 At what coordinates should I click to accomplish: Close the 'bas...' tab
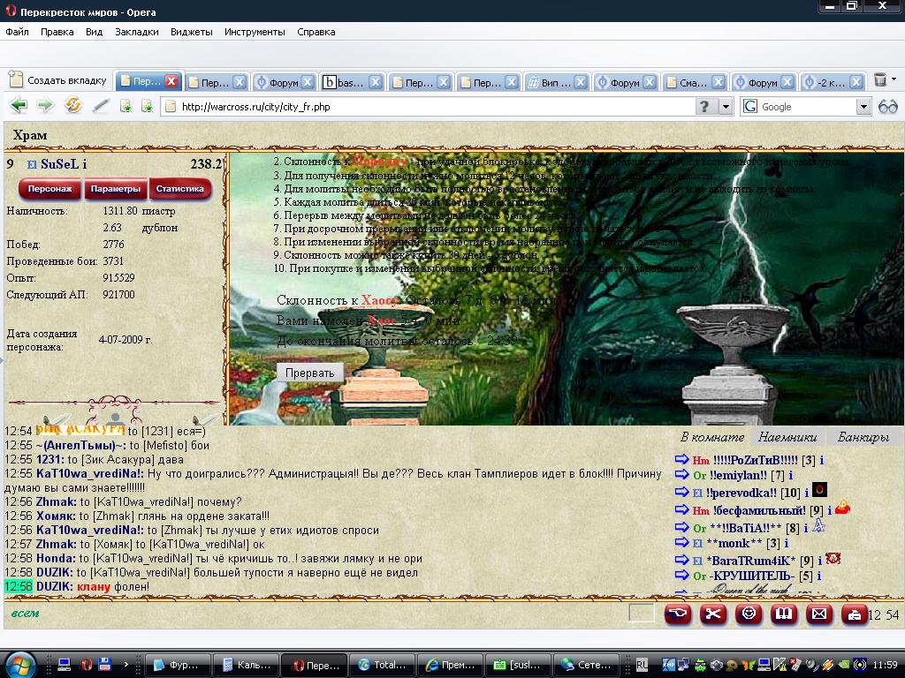pyautogui.click(x=376, y=82)
